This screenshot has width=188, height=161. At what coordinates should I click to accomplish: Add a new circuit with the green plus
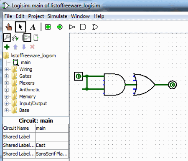[7, 47]
